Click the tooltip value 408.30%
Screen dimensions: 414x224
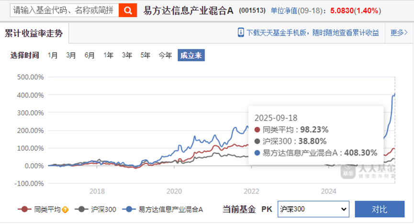(361, 153)
